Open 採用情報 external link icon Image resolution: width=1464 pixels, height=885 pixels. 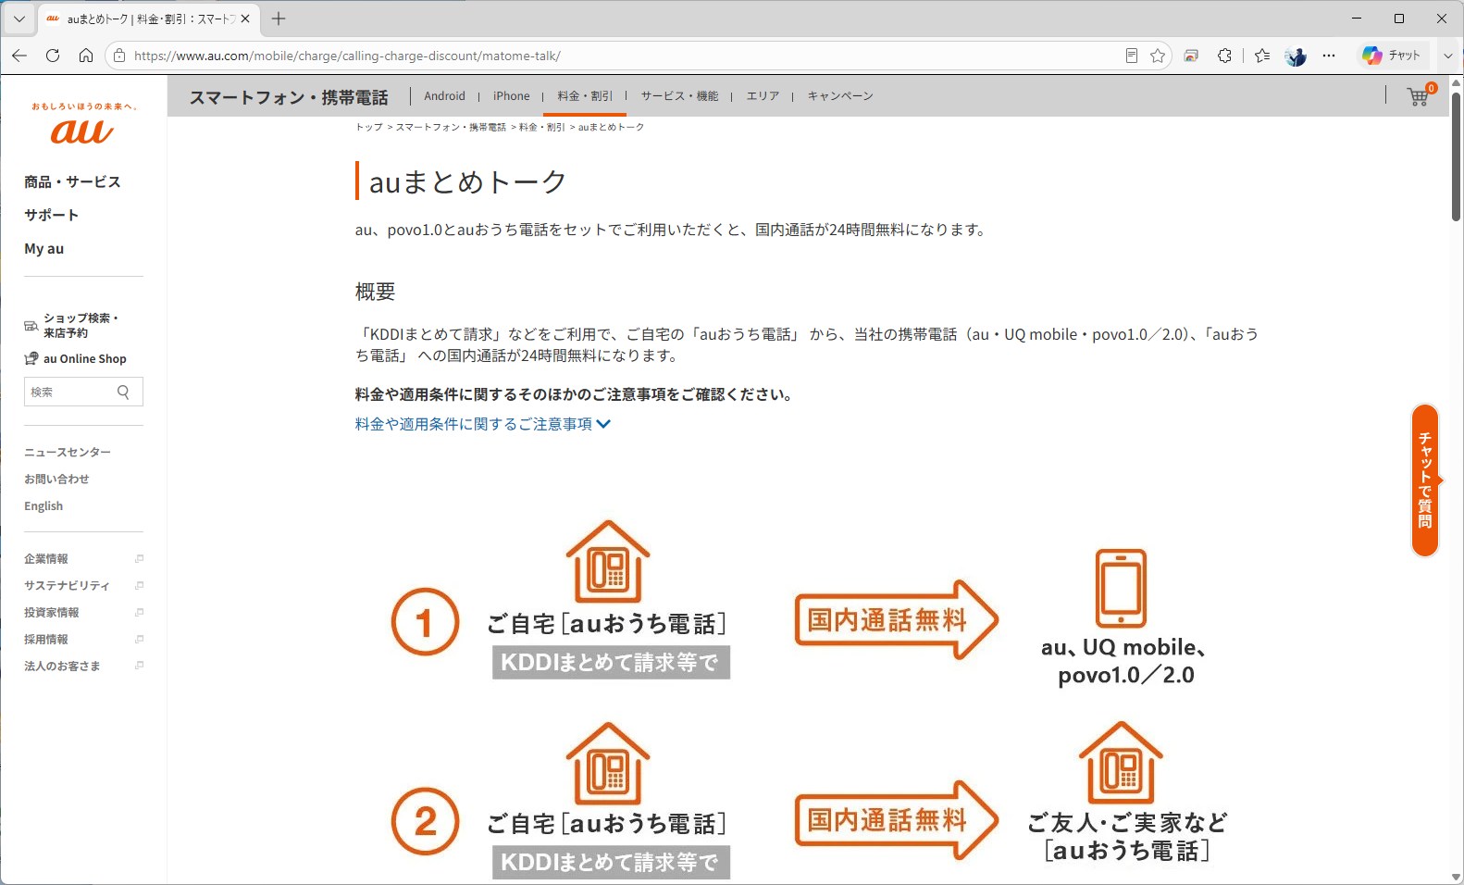click(x=139, y=639)
